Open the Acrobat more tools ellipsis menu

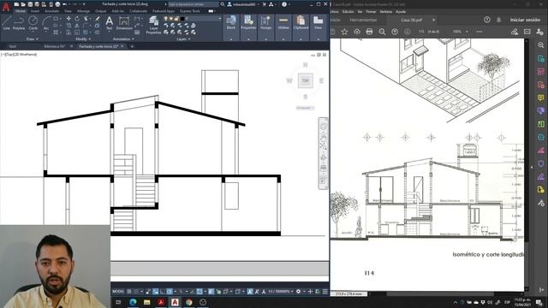[479, 32]
